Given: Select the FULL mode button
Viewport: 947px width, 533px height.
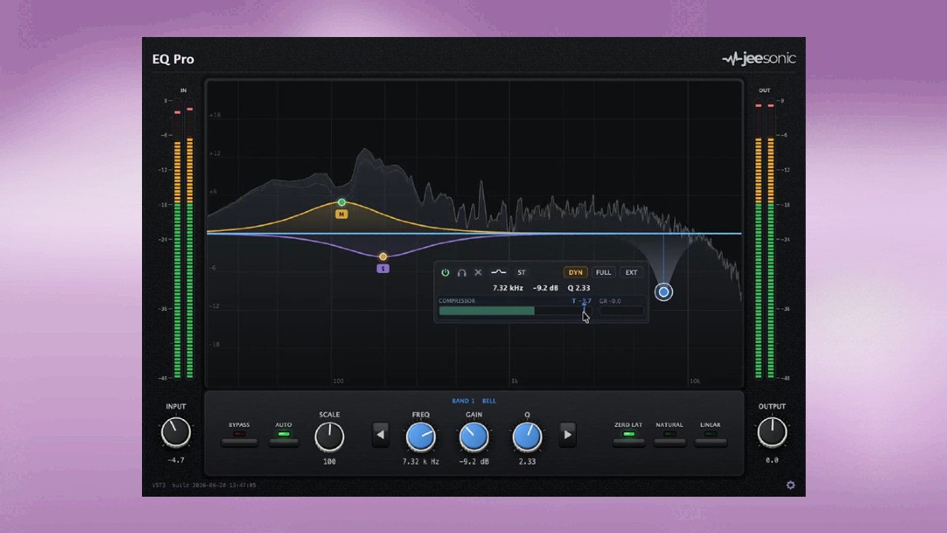Looking at the screenshot, I should click(x=604, y=272).
